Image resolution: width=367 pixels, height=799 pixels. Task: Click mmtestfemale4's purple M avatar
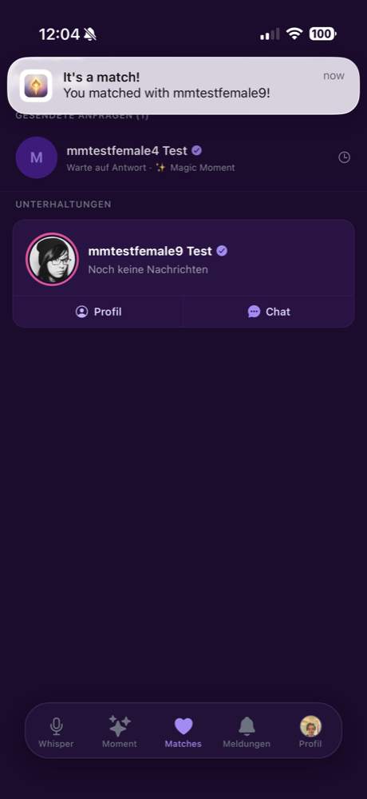(36, 157)
